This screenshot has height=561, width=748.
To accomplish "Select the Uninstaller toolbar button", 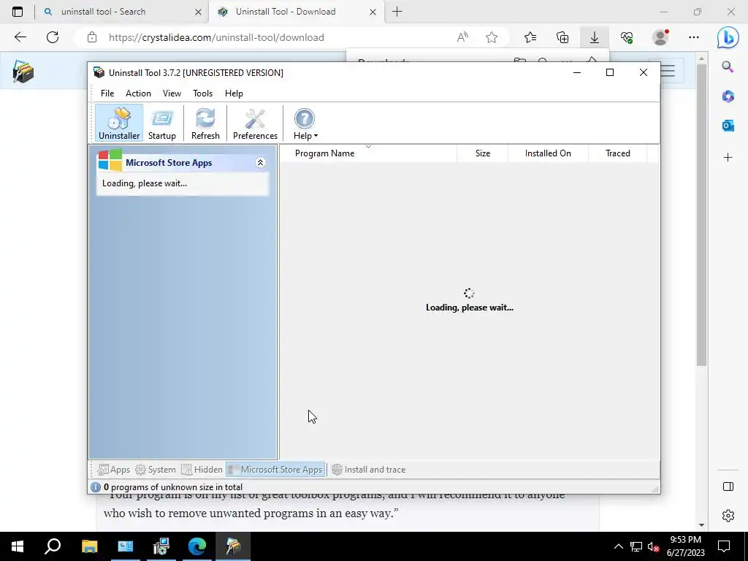I will click(x=119, y=123).
